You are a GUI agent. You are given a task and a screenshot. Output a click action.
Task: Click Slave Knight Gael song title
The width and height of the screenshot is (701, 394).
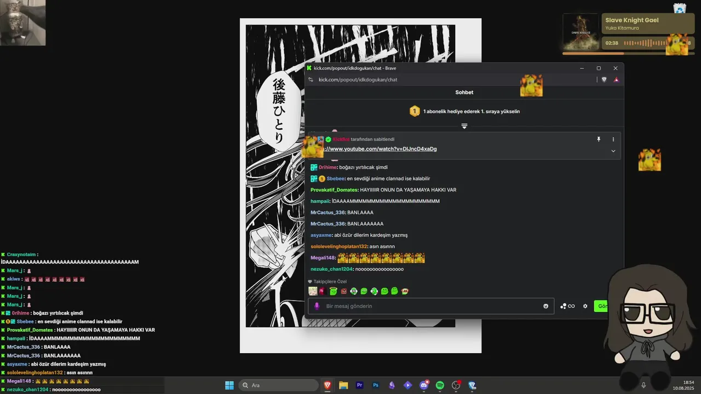pyautogui.click(x=632, y=20)
